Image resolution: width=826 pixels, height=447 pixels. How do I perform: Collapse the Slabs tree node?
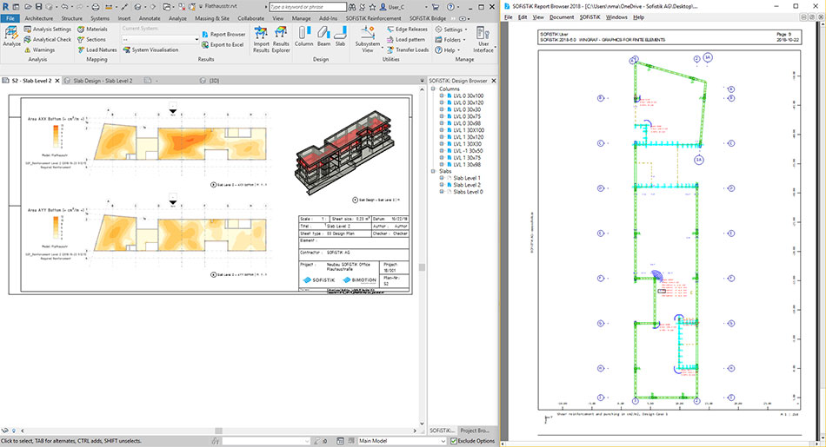(434, 171)
